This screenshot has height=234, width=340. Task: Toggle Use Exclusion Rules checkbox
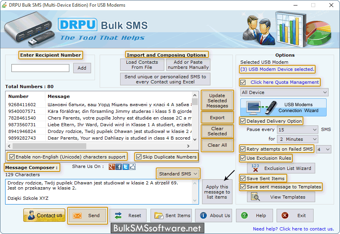click(243, 158)
